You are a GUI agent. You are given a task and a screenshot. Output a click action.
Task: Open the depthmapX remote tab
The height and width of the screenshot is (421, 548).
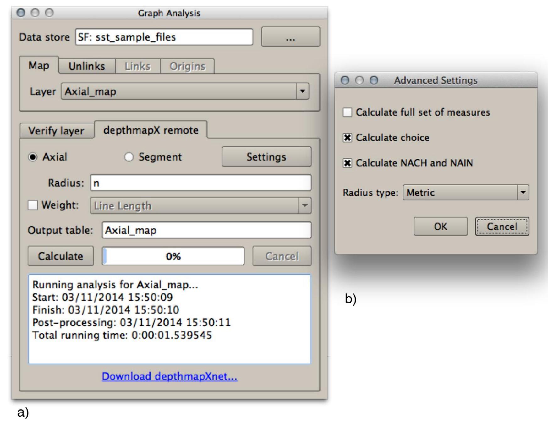pos(151,130)
